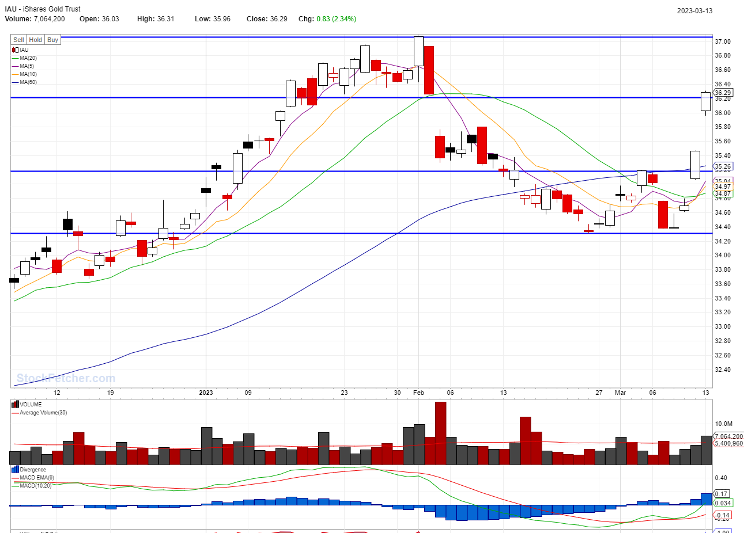Click the 34.97 moving average price tag
Viewport: 744px width, 533px height.
(723, 186)
